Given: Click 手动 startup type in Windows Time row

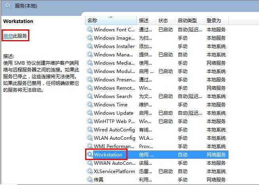Looking at the screenshot, I should [183, 105].
